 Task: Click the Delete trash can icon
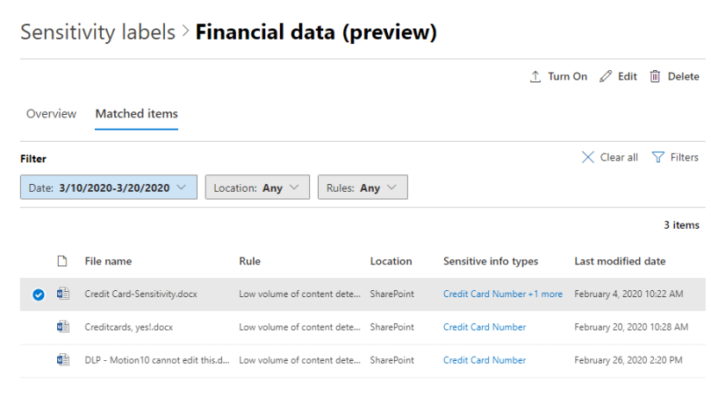(x=655, y=77)
